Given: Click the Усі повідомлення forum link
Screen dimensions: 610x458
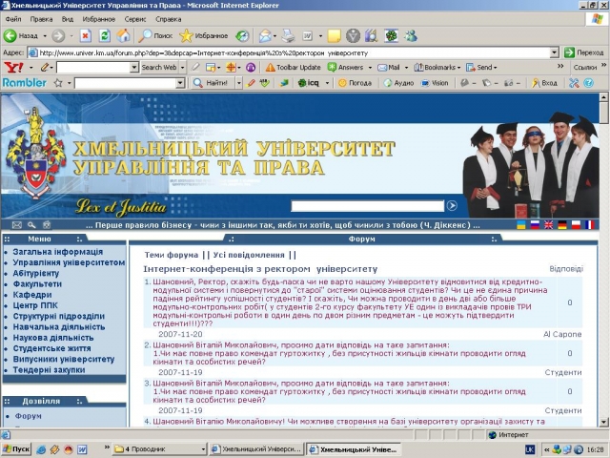Looking at the screenshot, I should pos(248,255).
